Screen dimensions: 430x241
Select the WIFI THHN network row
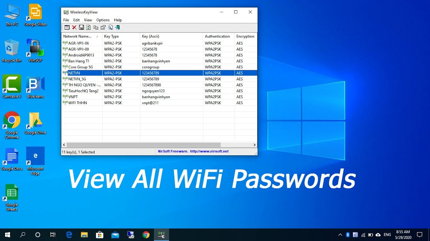(160, 103)
